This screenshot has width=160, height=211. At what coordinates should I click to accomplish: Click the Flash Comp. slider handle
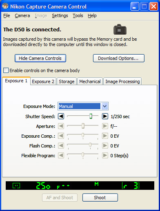[90, 145]
